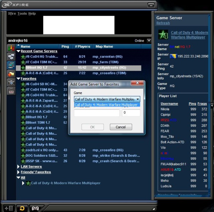Click the OK button in dialog

[x=93, y=127]
